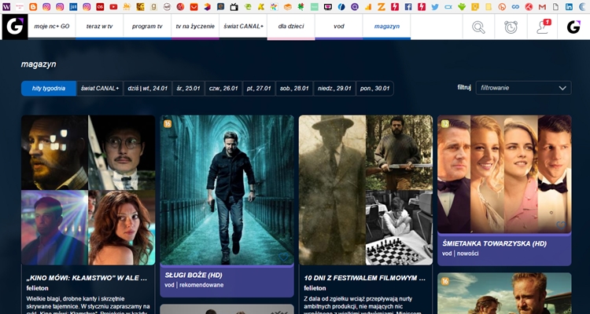Click rekomendowane tag under Sługi Boże
The height and width of the screenshot is (314, 590).
click(201, 285)
